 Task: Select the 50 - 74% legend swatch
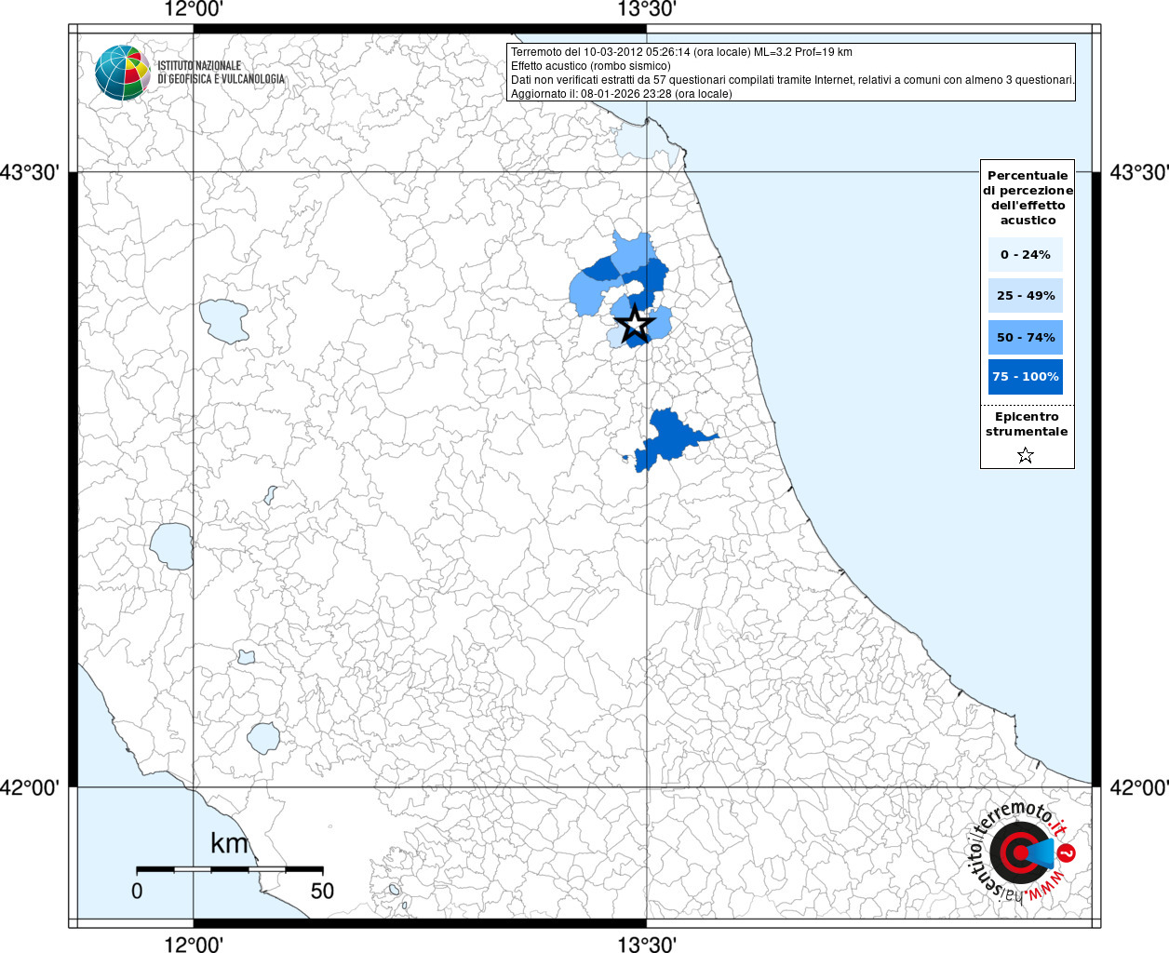pyautogui.click(x=1026, y=337)
